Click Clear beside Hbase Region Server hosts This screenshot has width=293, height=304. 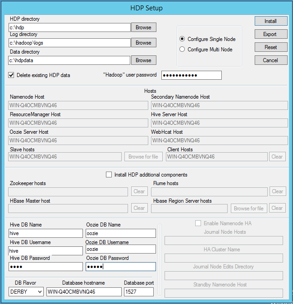click(277, 208)
